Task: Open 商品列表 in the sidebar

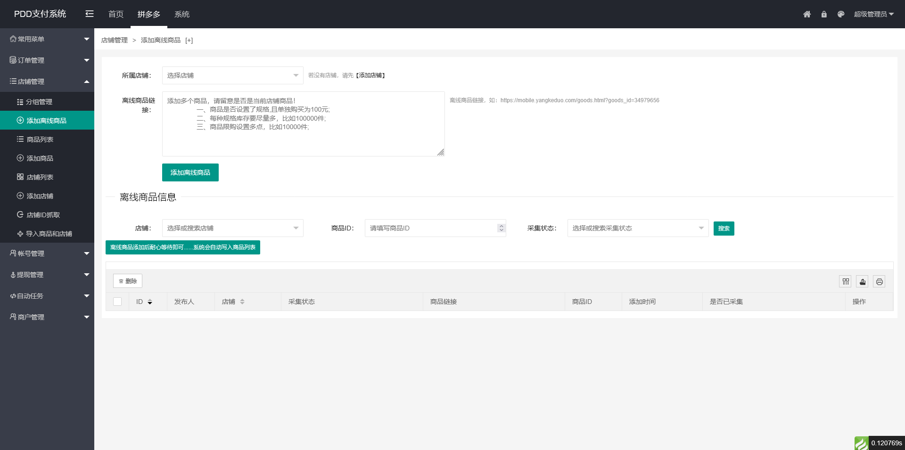Action: (x=40, y=139)
